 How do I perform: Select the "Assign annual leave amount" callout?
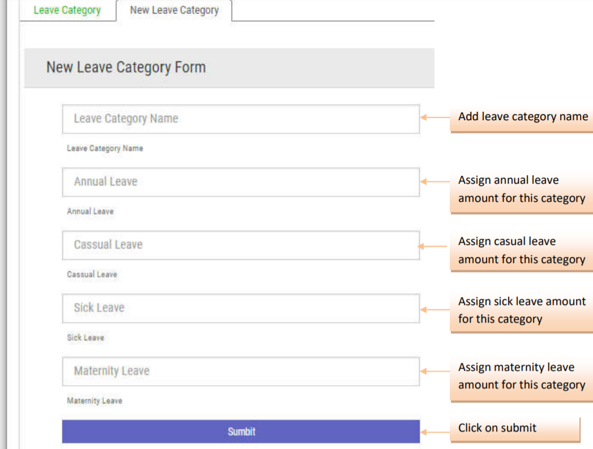(521, 189)
